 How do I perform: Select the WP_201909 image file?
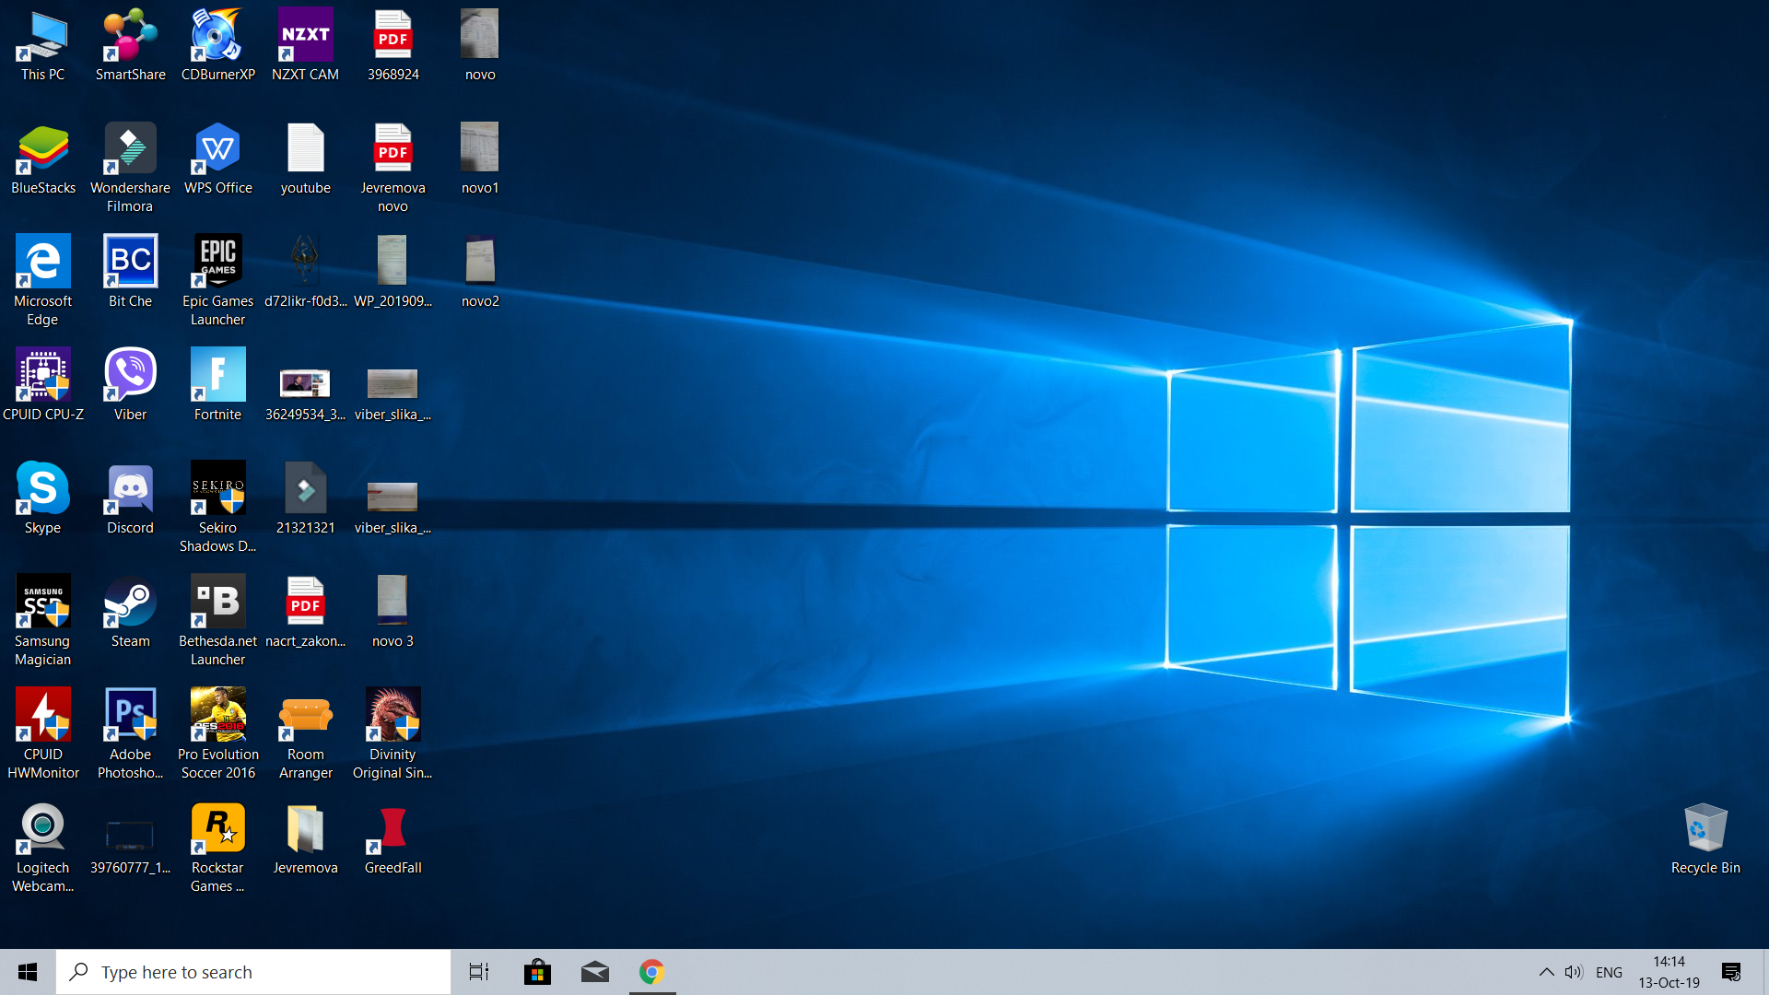coord(392,273)
